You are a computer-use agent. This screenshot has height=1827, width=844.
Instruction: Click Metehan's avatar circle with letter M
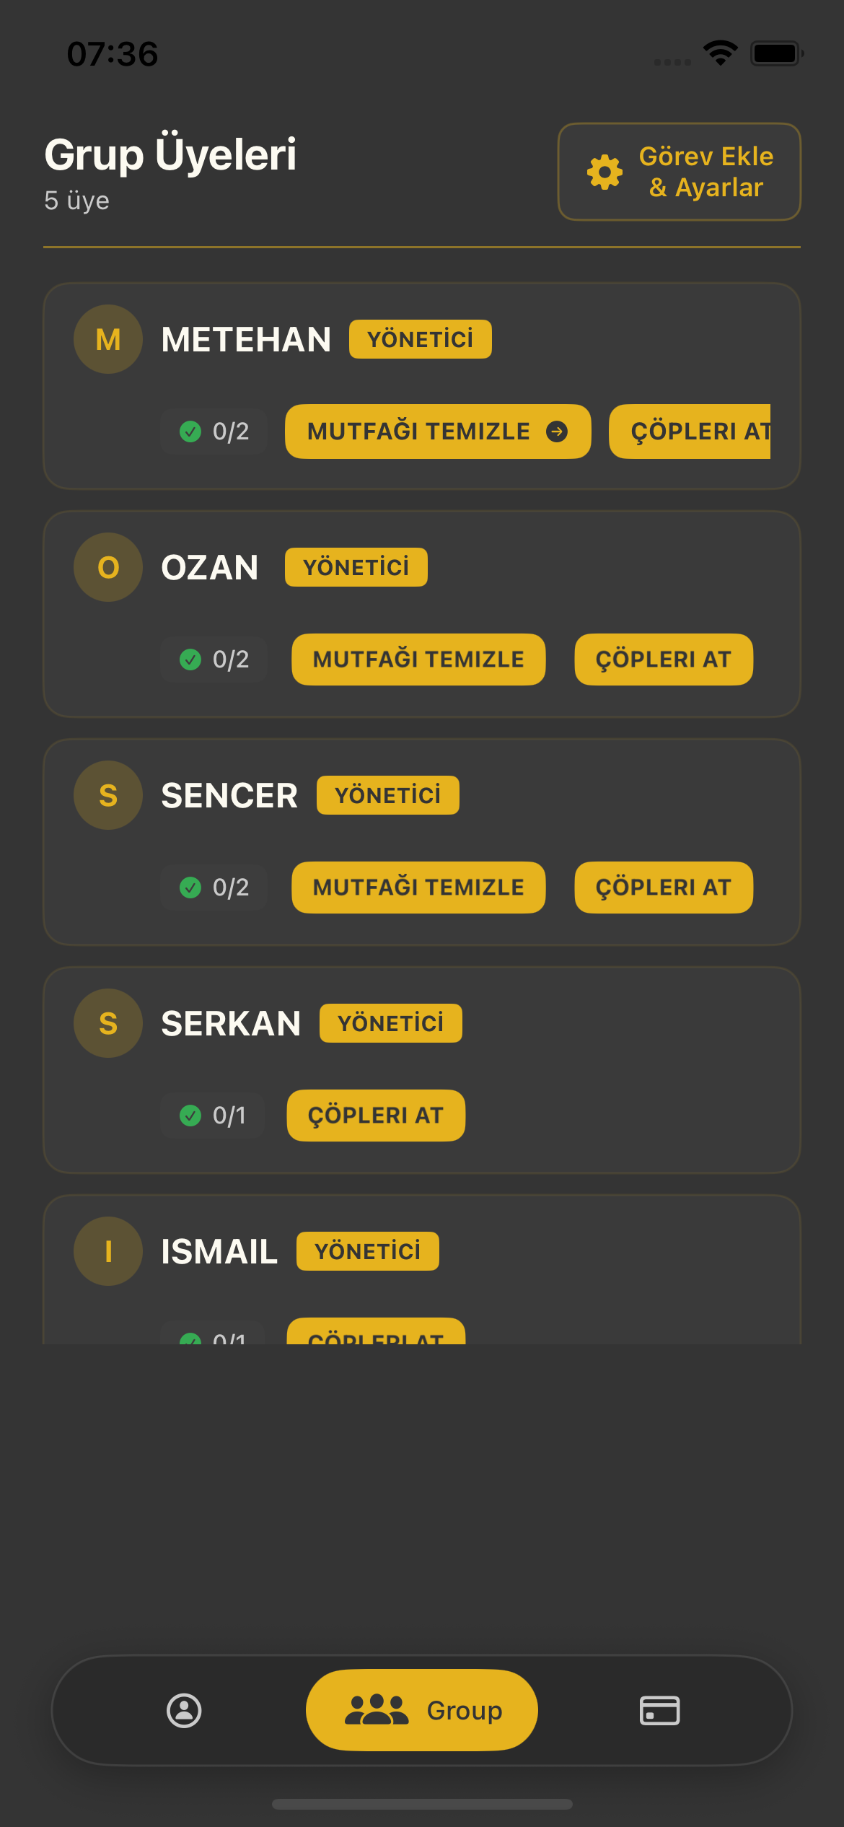pos(107,339)
